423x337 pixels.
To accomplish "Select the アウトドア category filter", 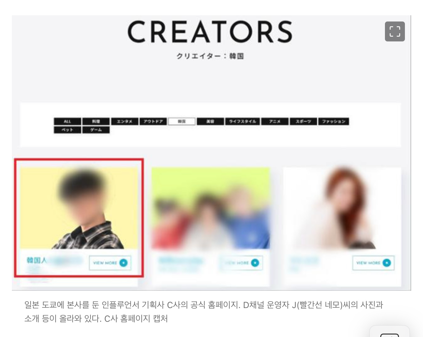I will click(x=153, y=121).
